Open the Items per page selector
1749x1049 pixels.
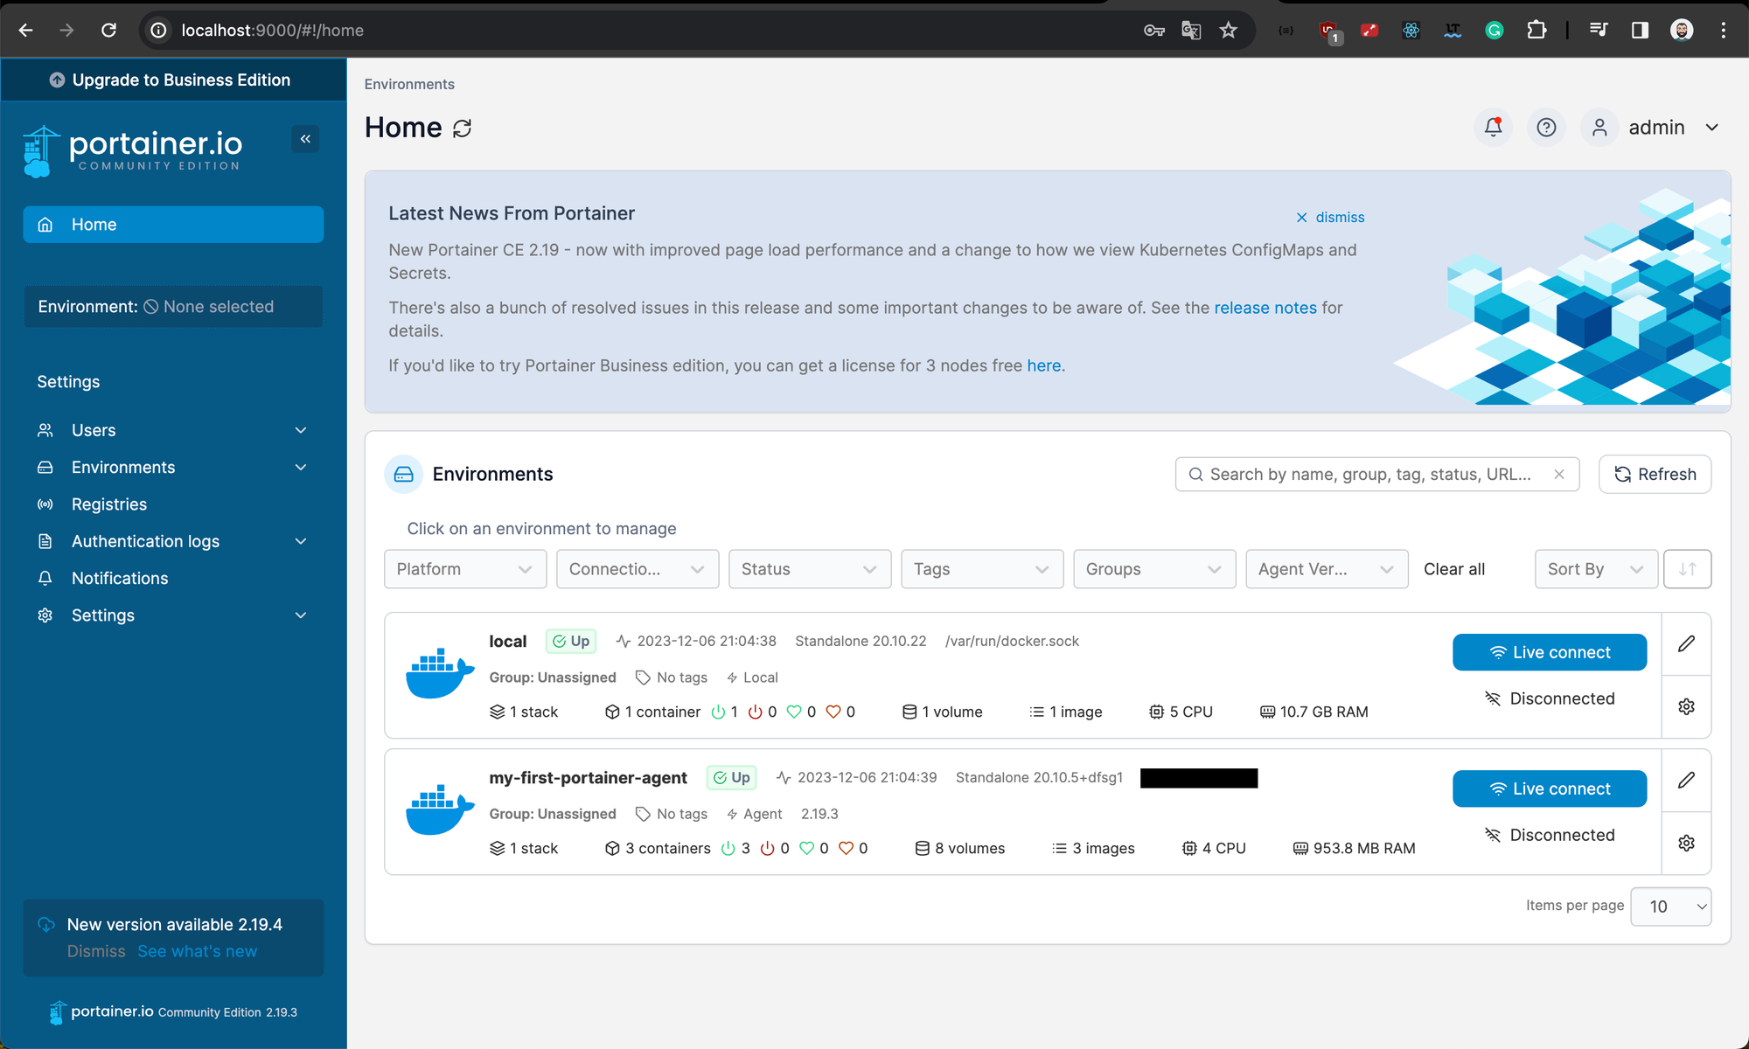pyautogui.click(x=1670, y=907)
